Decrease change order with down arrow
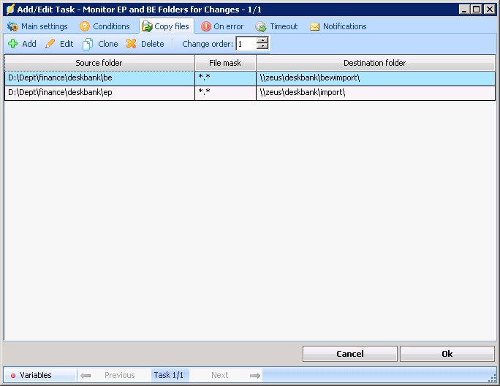This screenshot has height=386, width=500. 262,47
